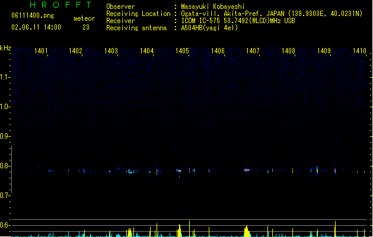
Task: Select the ICOM IC-575 receiver text
Action: (x=238, y=21)
